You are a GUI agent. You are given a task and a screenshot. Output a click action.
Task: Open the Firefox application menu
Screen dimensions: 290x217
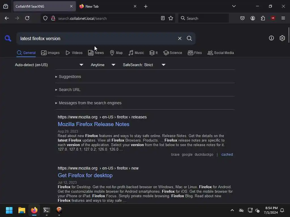283,18
